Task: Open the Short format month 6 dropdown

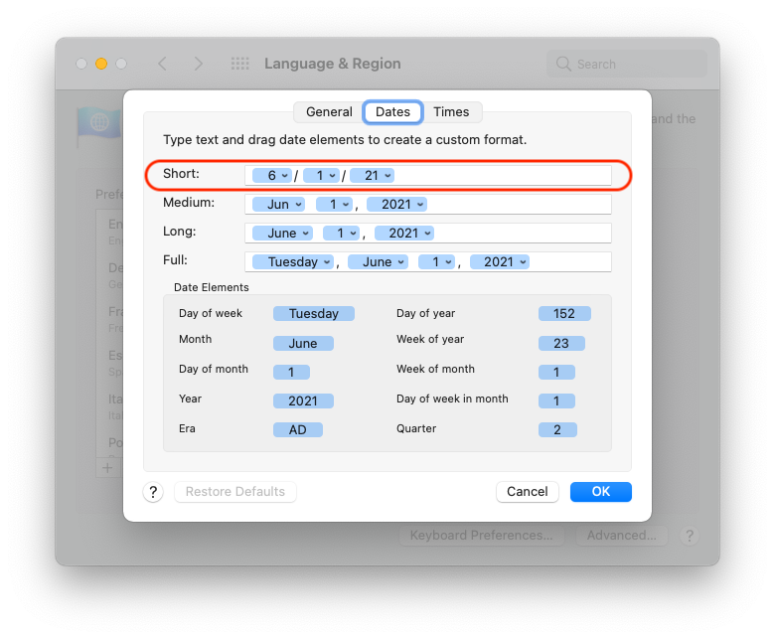Action: (x=271, y=175)
